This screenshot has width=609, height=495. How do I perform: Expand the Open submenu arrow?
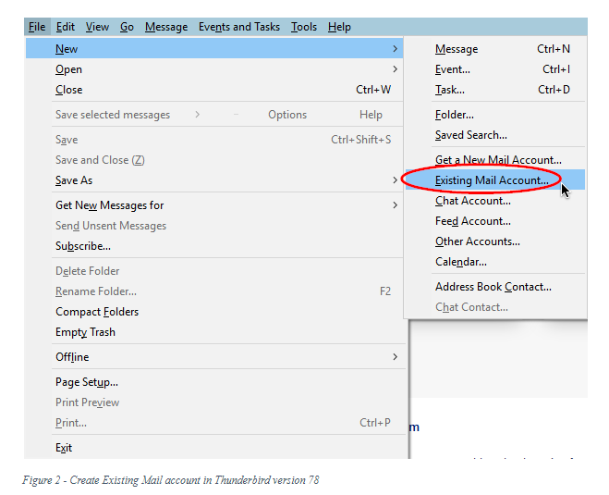pos(395,68)
